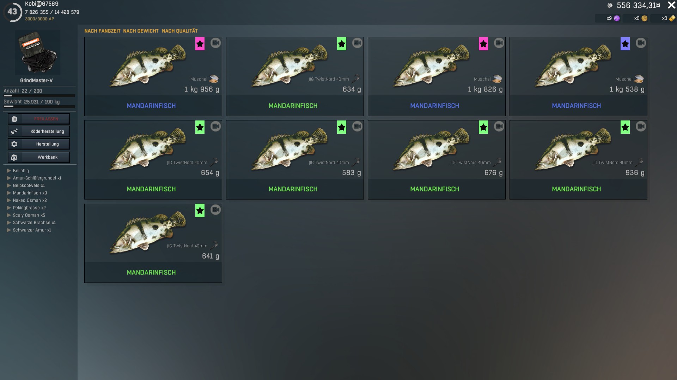Click the lure icon beside Köderherstellung

[14, 132]
